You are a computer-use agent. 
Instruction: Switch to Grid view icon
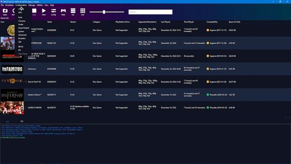(x=83, y=12)
